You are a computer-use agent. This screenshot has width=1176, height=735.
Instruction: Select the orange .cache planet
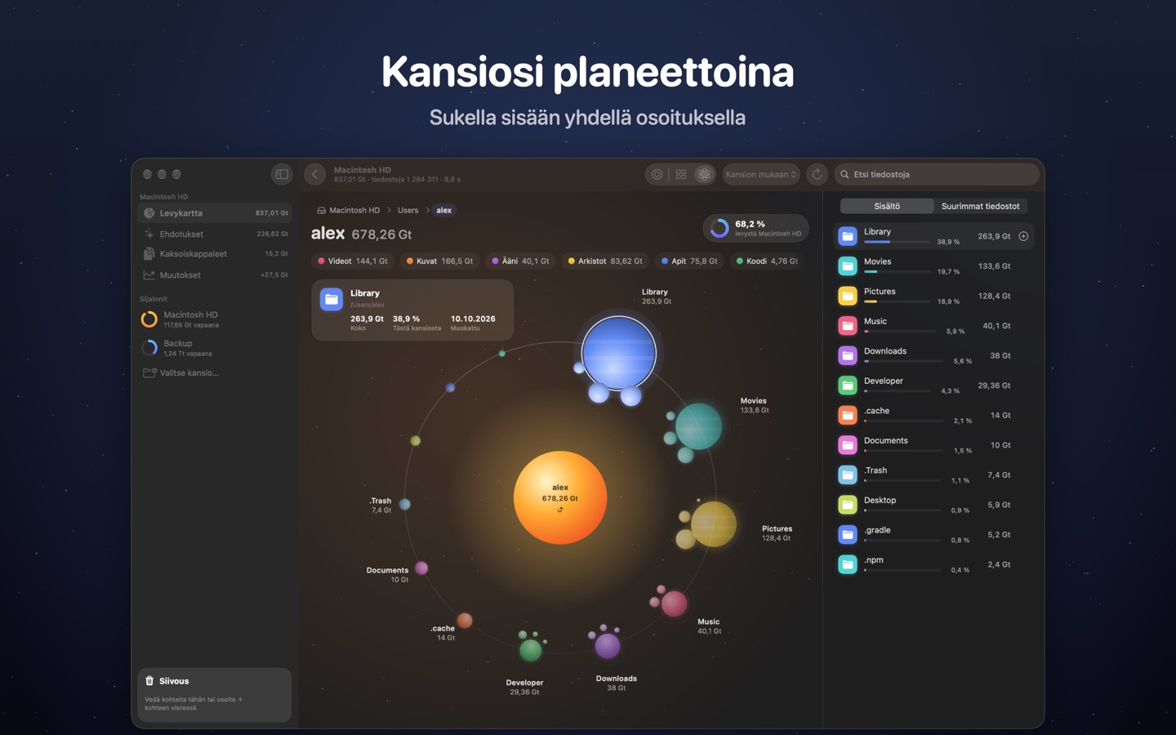tap(465, 621)
